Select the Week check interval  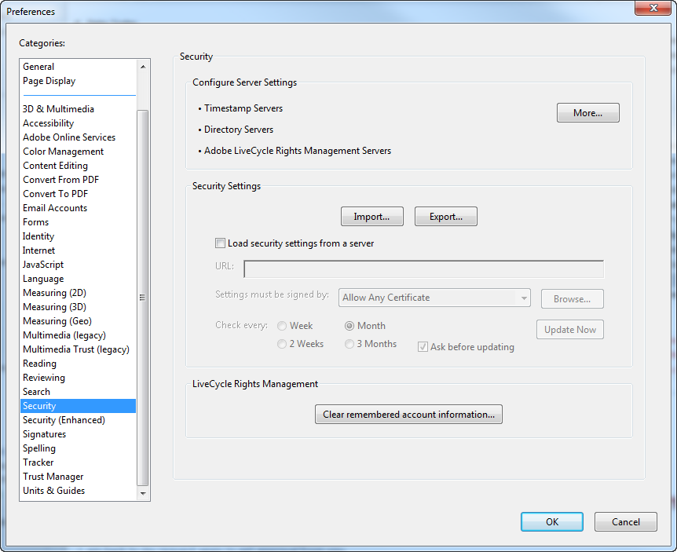pyautogui.click(x=282, y=325)
